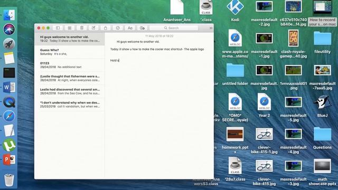Open the attachments browser grid icon

70,28
